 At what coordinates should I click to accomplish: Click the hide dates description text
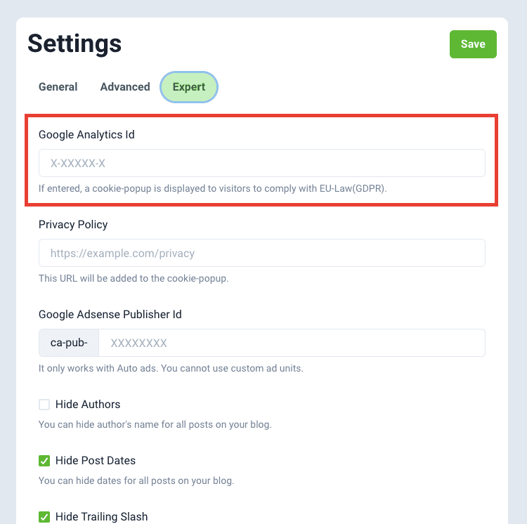tap(136, 480)
